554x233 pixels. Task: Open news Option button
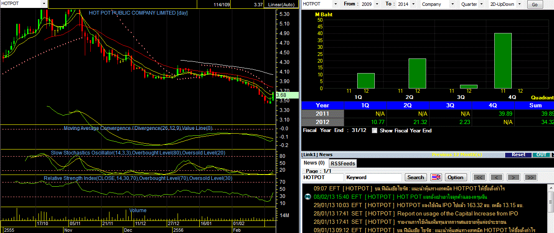point(455,177)
